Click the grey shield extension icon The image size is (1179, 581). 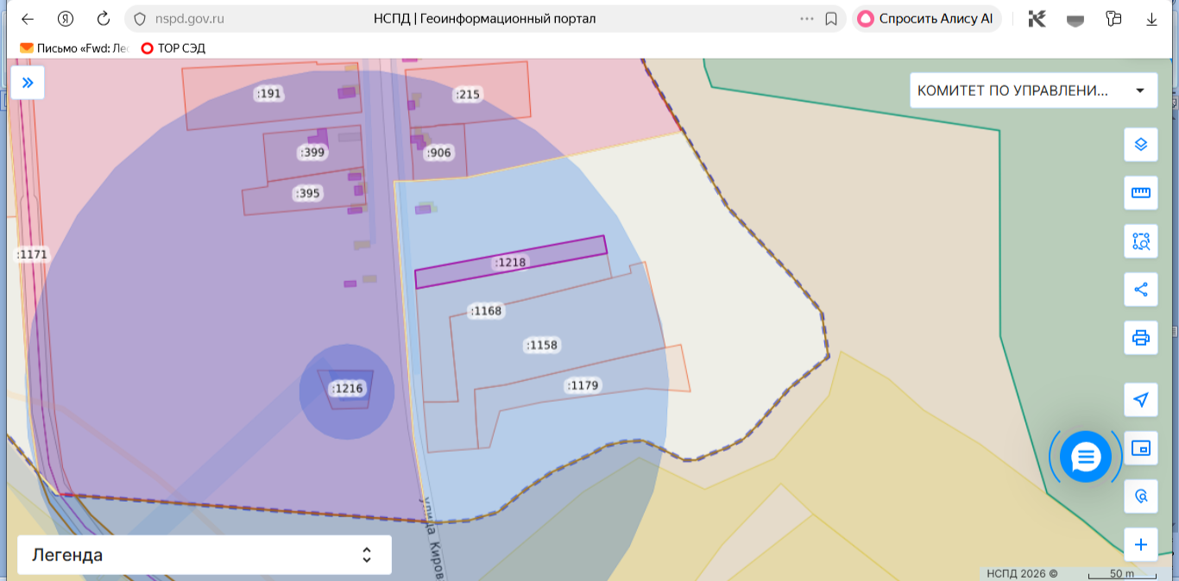pyautogui.click(x=1075, y=19)
